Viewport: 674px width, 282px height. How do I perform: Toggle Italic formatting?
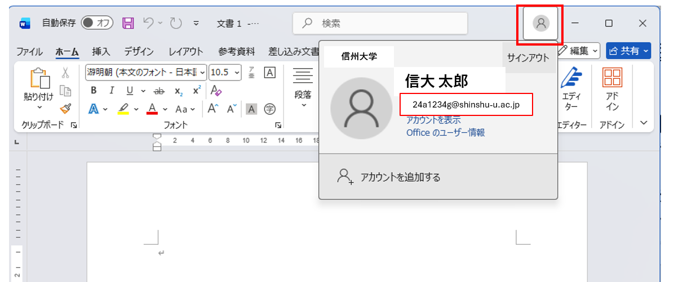pyautogui.click(x=112, y=91)
